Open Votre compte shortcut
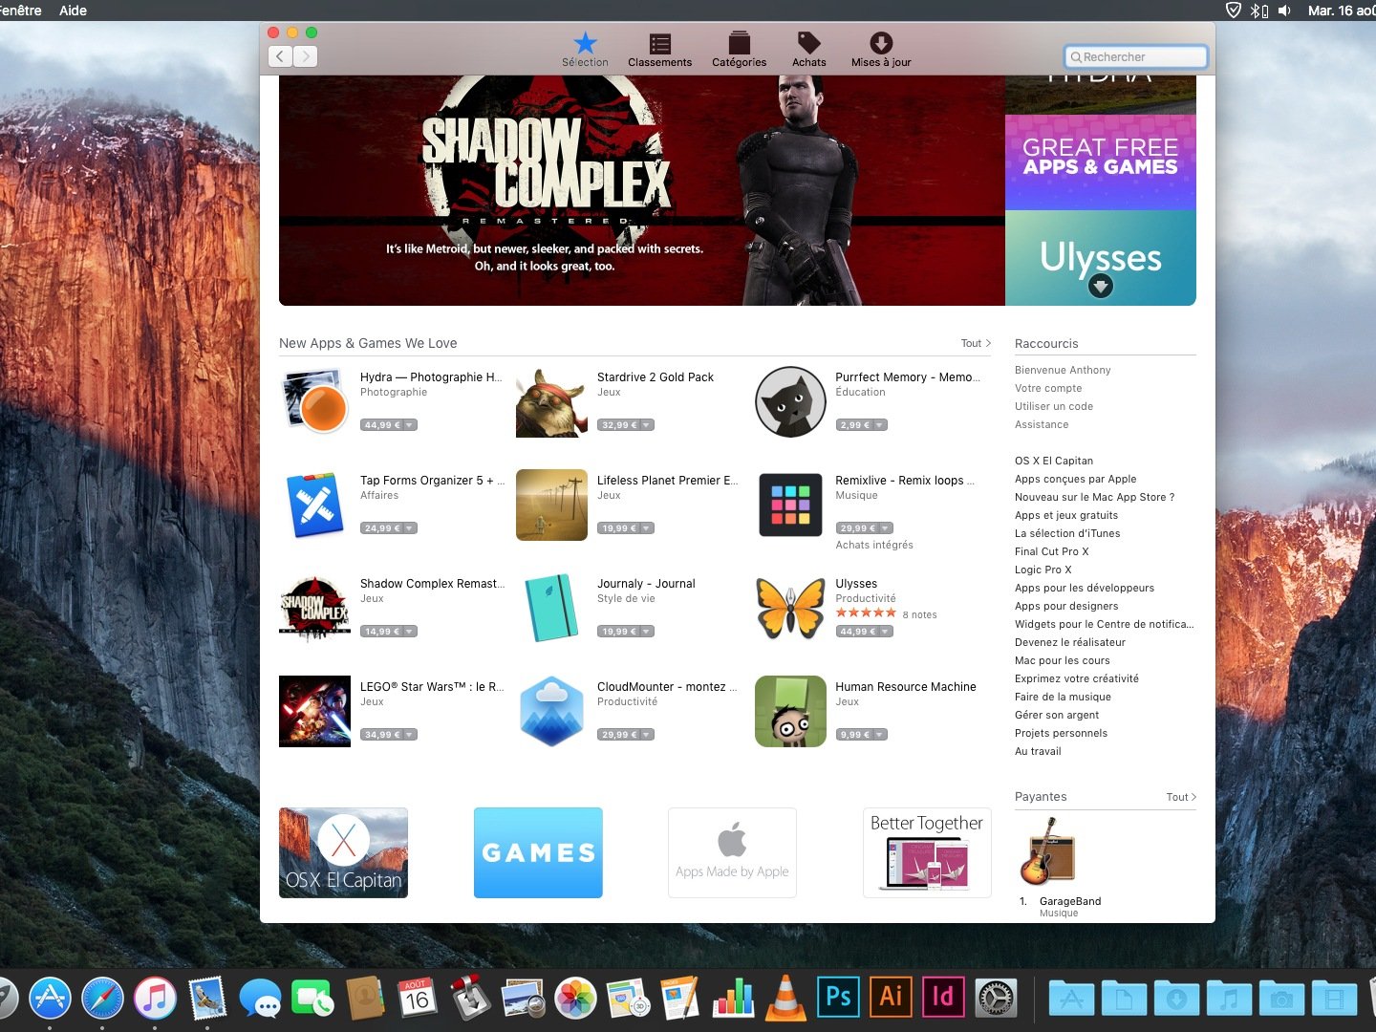The height and width of the screenshot is (1032, 1376). point(1048,388)
